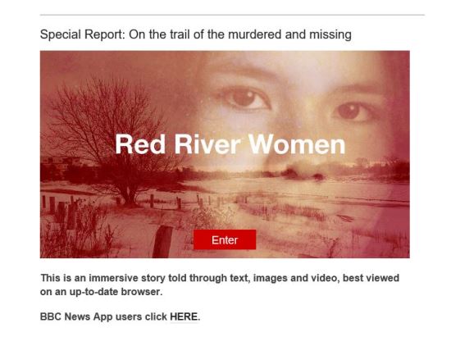The image size is (451, 337).
Task: Click the immersive story description paragraph
Action: click(220, 285)
